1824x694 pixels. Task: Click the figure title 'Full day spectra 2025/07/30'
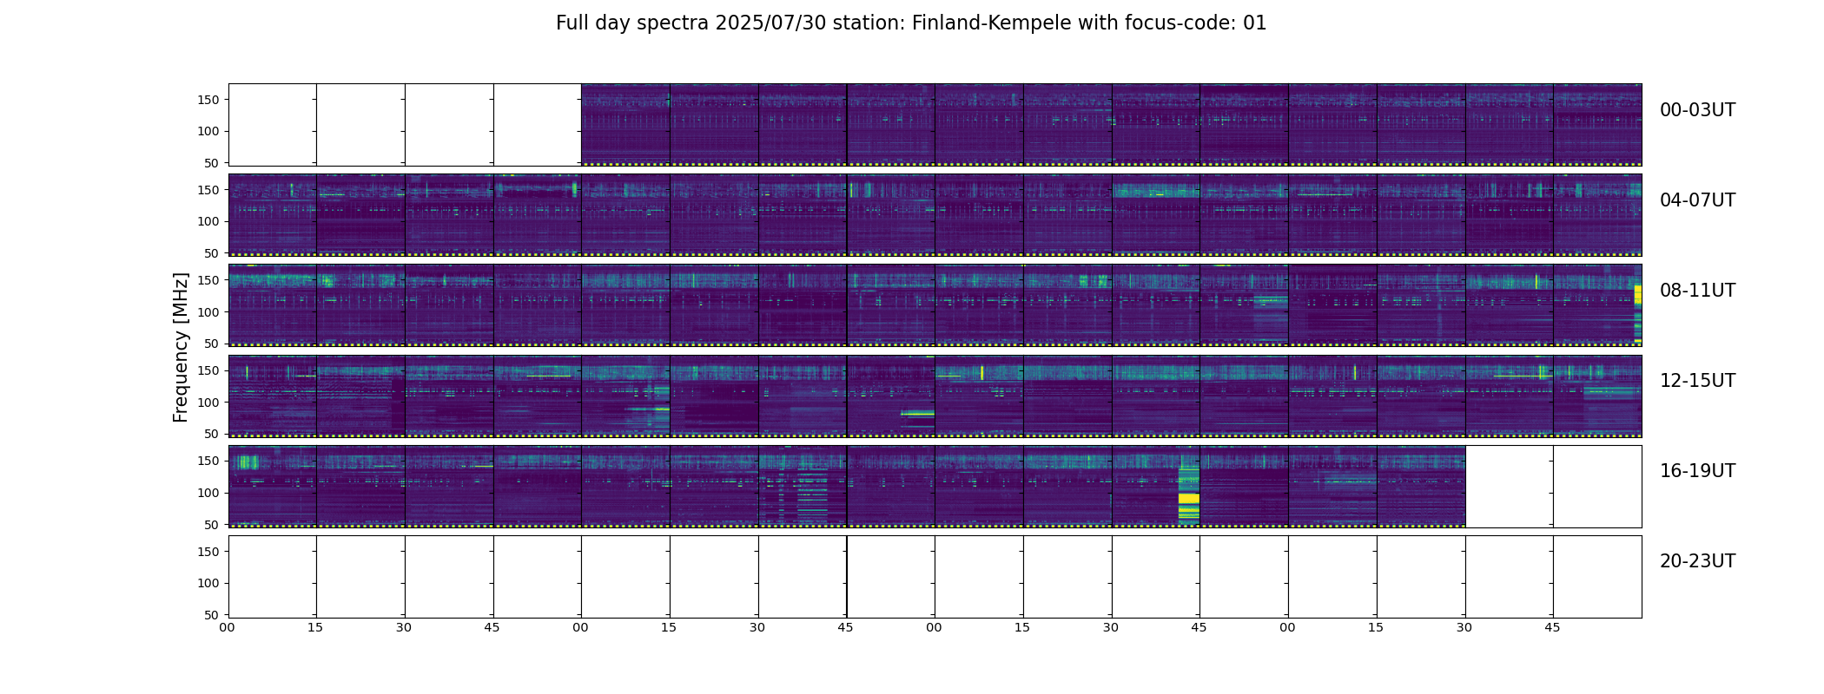click(691, 23)
